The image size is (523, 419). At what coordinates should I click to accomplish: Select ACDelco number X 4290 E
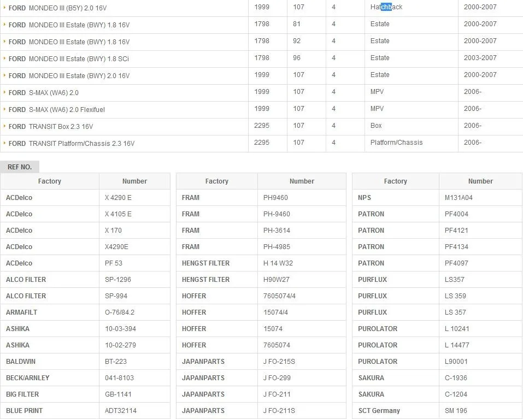[118, 198]
